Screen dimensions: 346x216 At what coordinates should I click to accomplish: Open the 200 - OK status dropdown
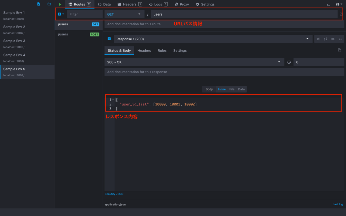[x=194, y=62]
